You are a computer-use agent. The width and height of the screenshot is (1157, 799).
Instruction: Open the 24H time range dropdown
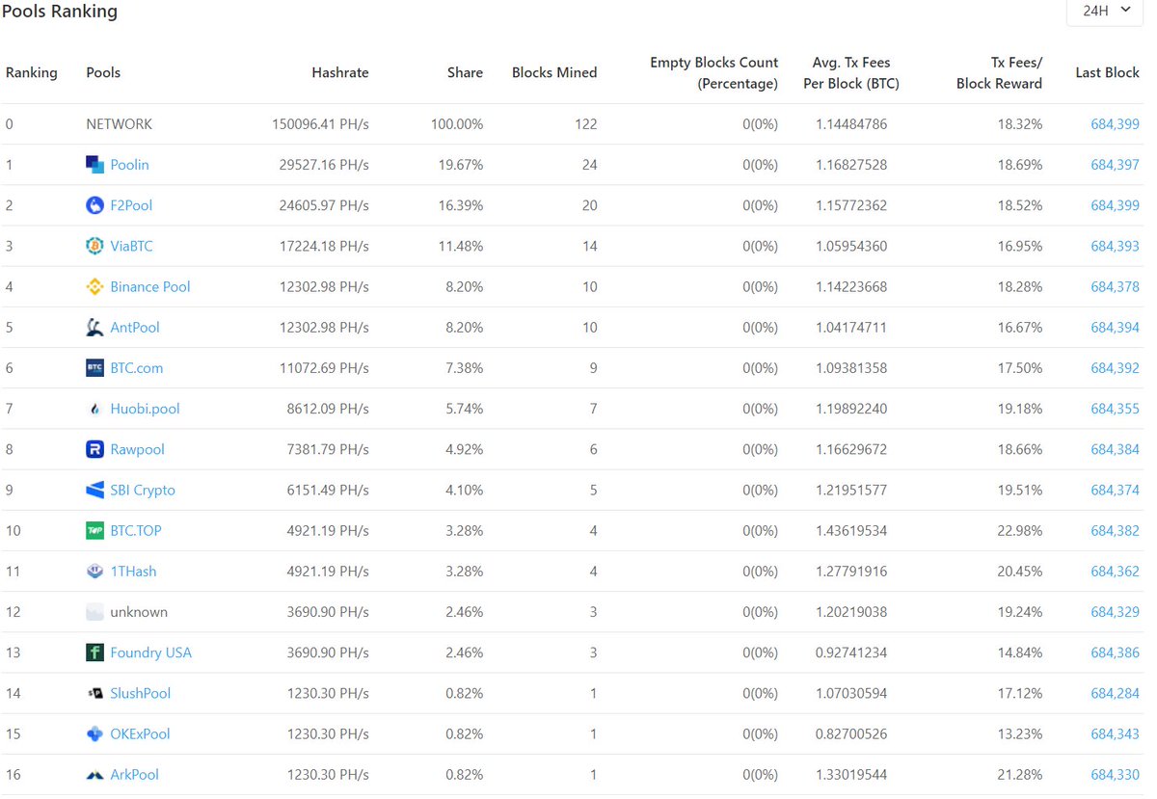coord(1105,11)
